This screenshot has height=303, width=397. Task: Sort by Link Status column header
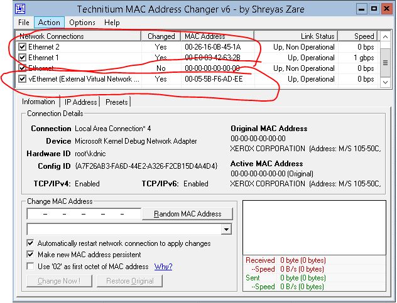coord(296,36)
